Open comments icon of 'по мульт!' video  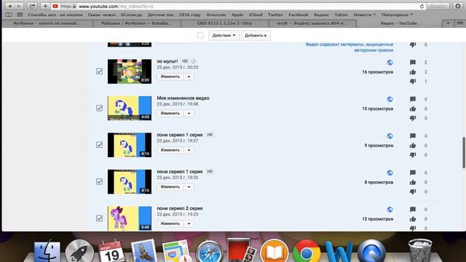413,63
